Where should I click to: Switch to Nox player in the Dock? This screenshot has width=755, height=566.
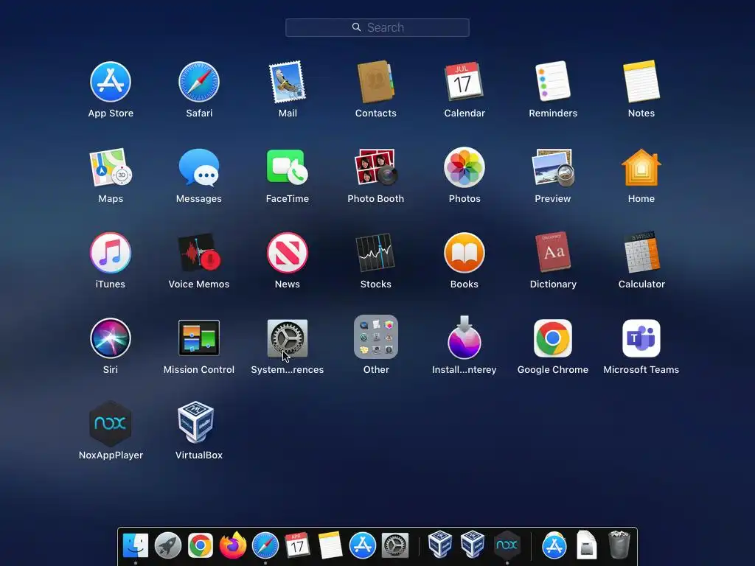point(507,545)
